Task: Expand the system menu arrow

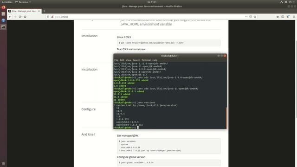Action: click(x=294, y=2)
